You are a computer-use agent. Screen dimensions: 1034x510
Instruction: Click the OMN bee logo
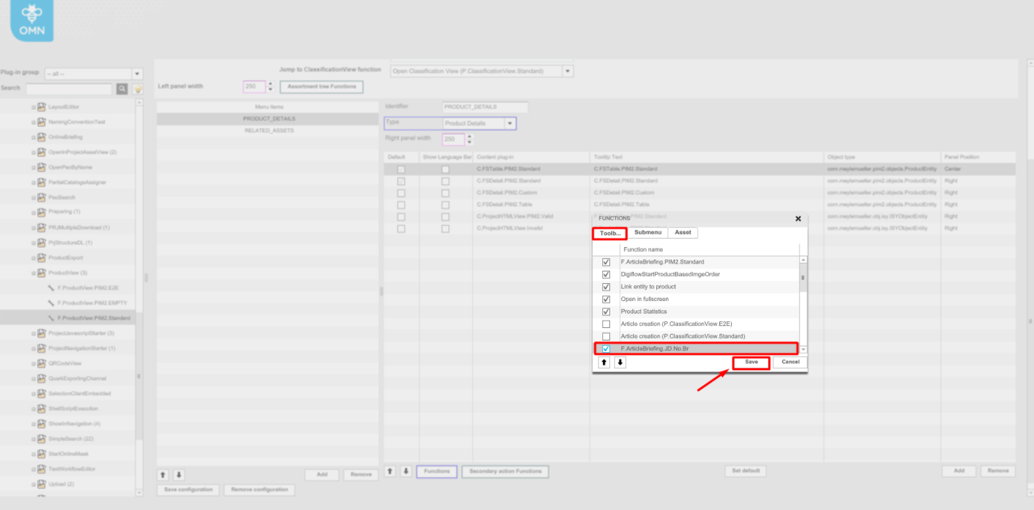coord(32,20)
